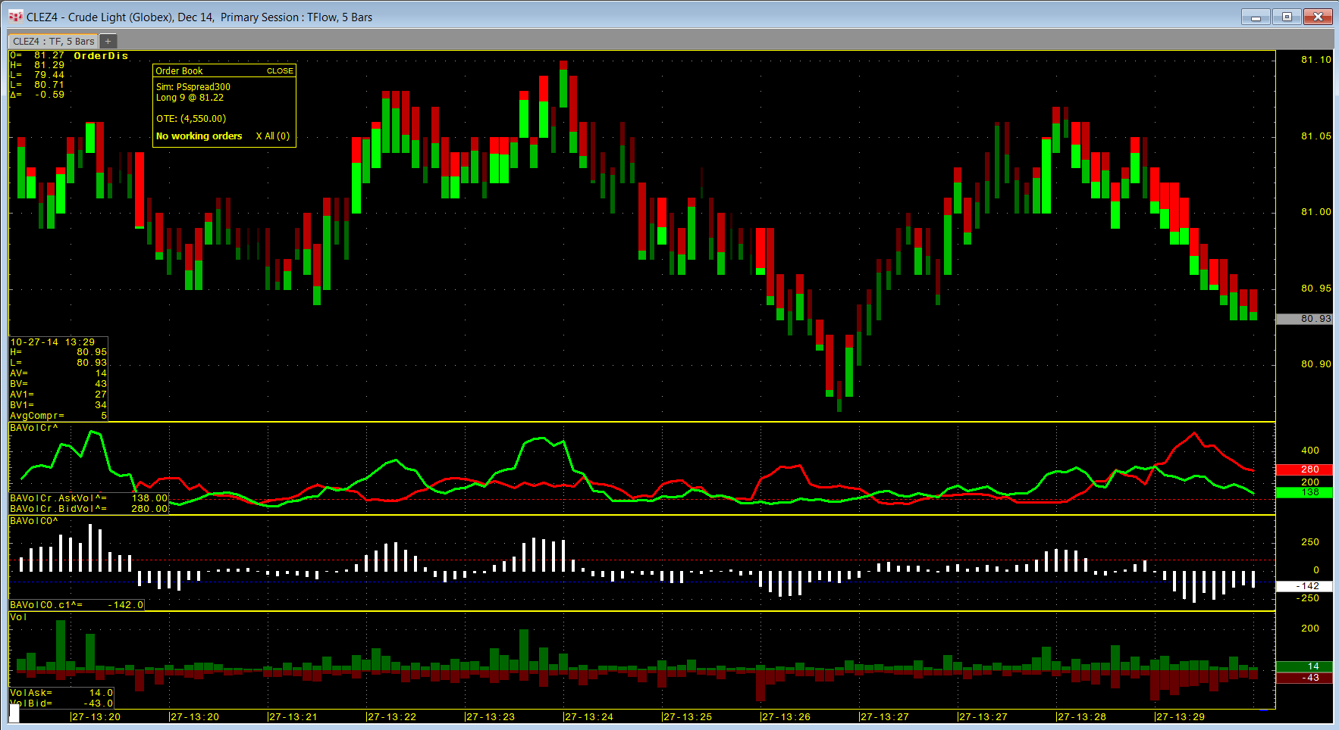
Task: Click the OrderDis study label
Action: (101, 55)
